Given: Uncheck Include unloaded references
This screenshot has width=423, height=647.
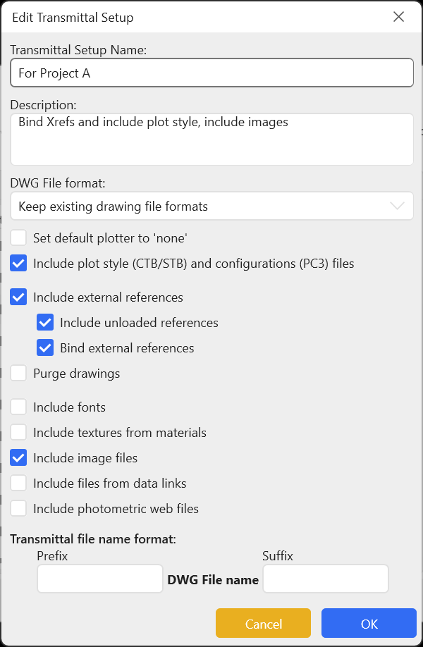Looking at the screenshot, I should coord(46,323).
